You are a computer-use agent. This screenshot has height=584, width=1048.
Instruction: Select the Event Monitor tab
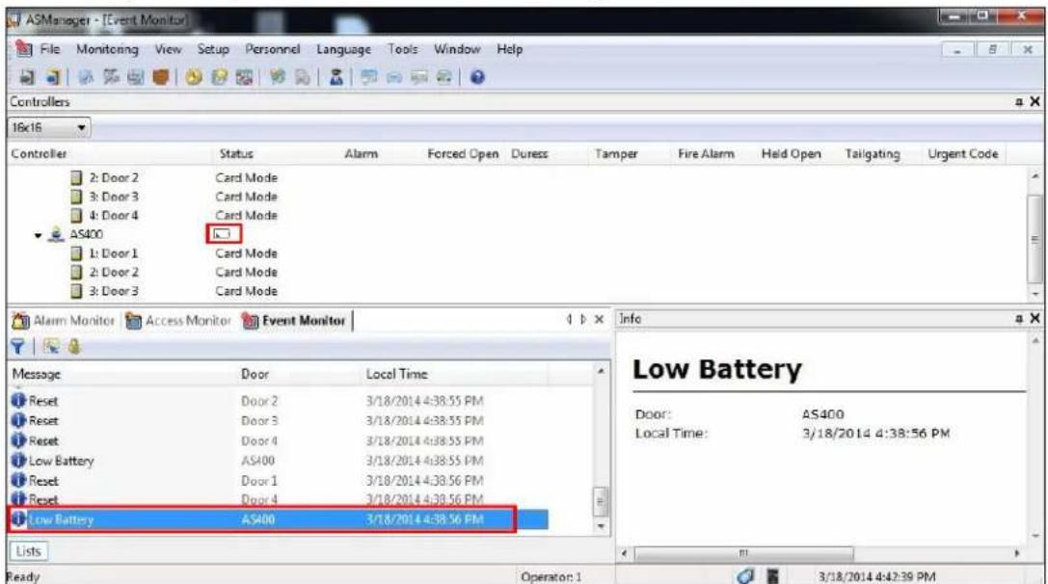[x=294, y=321]
